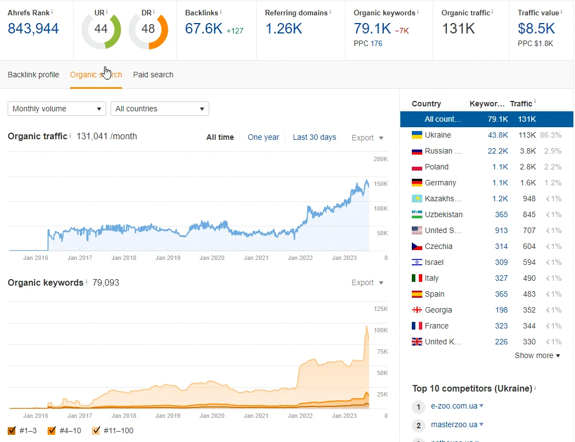Expand country list with Show more
Screen dimensions: 575x442
coord(537,355)
